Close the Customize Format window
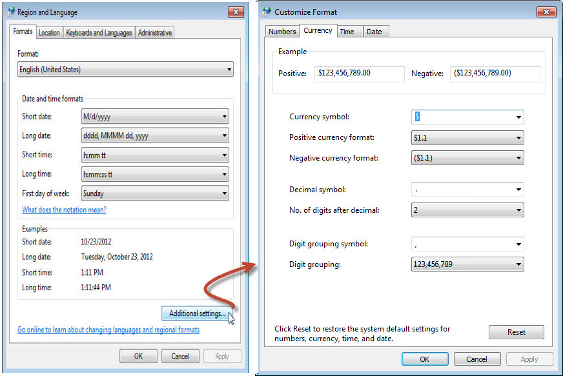 [546, 12]
